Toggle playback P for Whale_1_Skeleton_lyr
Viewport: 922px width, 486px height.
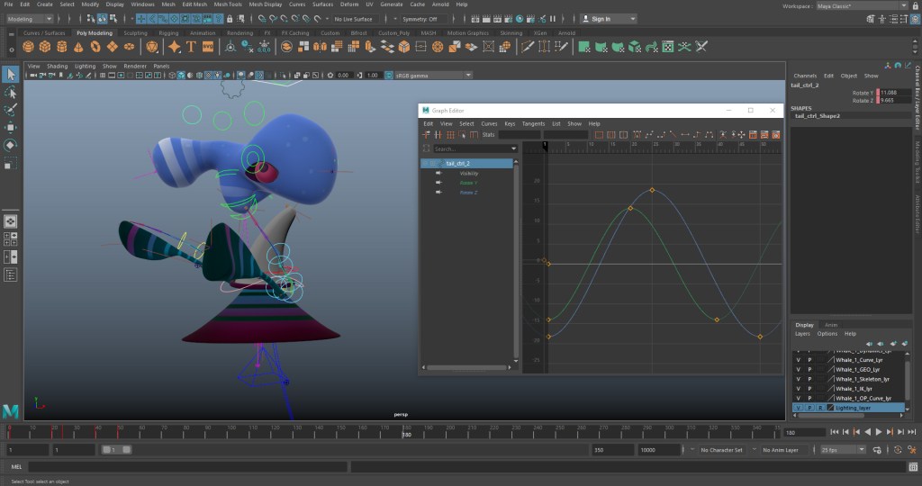coord(809,379)
